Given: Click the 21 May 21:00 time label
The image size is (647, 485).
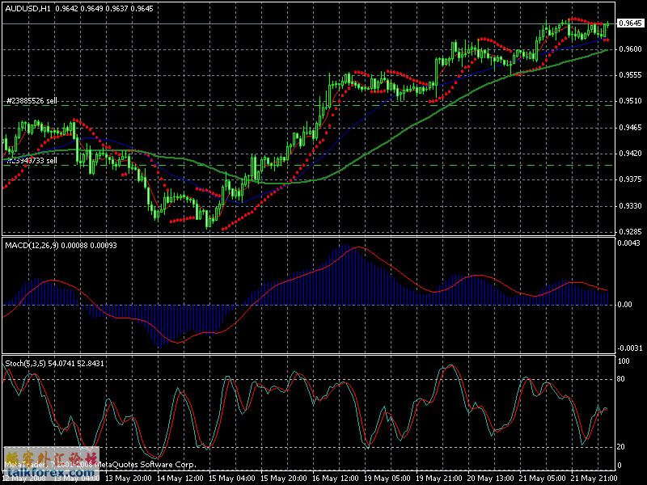Looking at the screenshot, I should [594, 479].
